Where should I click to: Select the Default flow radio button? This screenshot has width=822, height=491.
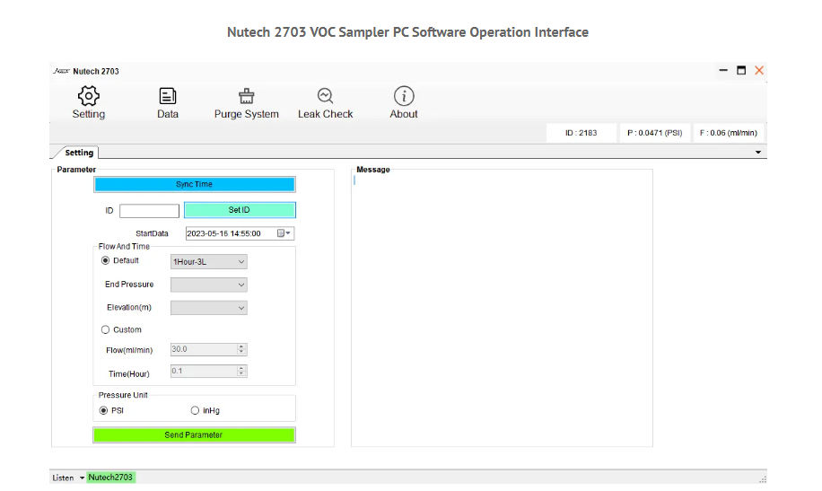coord(106,261)
